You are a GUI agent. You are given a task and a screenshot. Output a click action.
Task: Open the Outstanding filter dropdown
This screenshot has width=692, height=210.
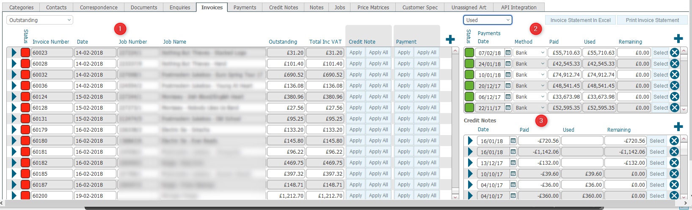point(40,20)
